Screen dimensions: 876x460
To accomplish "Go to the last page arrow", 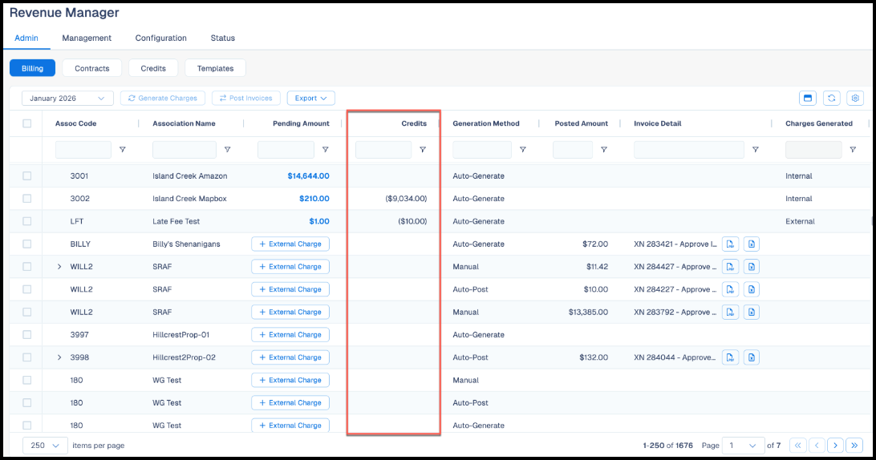I will coord(854,446).
